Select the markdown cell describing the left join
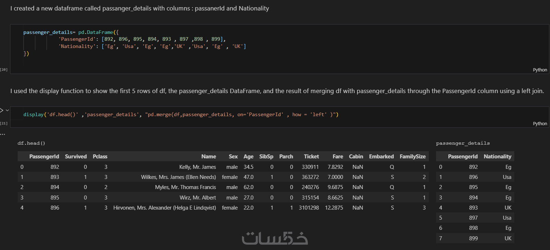550x250 pixels. tap(277, 91)
